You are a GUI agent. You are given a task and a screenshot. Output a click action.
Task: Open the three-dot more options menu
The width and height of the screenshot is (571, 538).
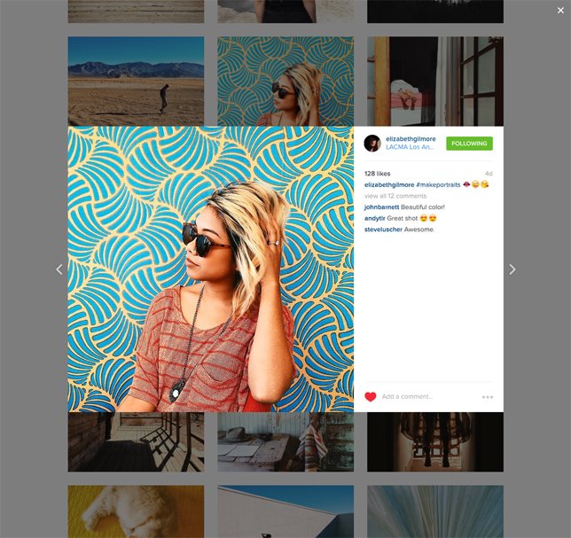point(488,397)
